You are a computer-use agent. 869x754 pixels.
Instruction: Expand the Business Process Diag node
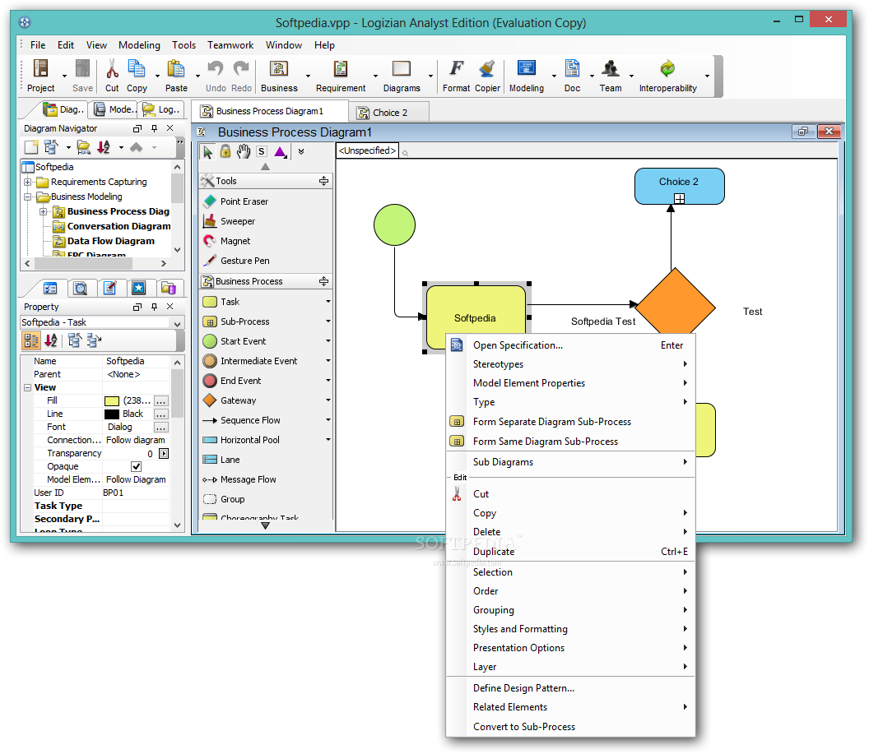44,212
